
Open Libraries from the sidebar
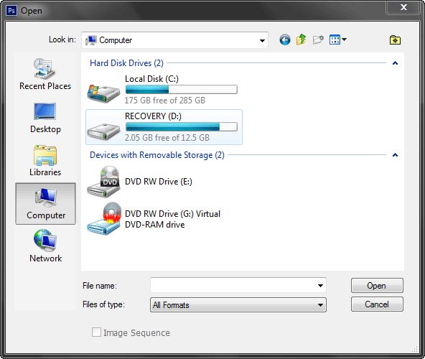(45, 161)
